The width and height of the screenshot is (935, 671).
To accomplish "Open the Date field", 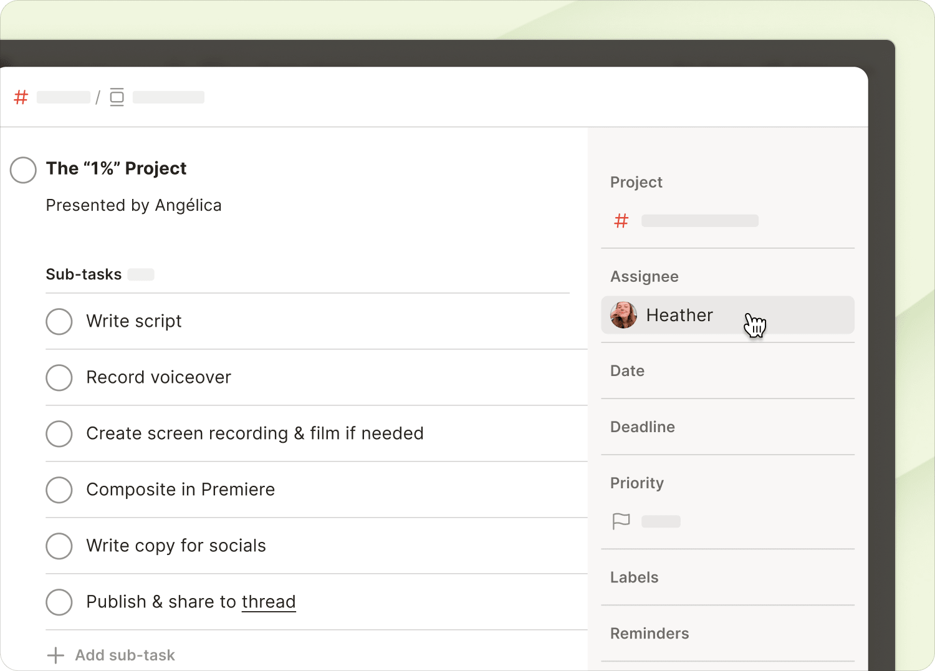I will (727, 371).
